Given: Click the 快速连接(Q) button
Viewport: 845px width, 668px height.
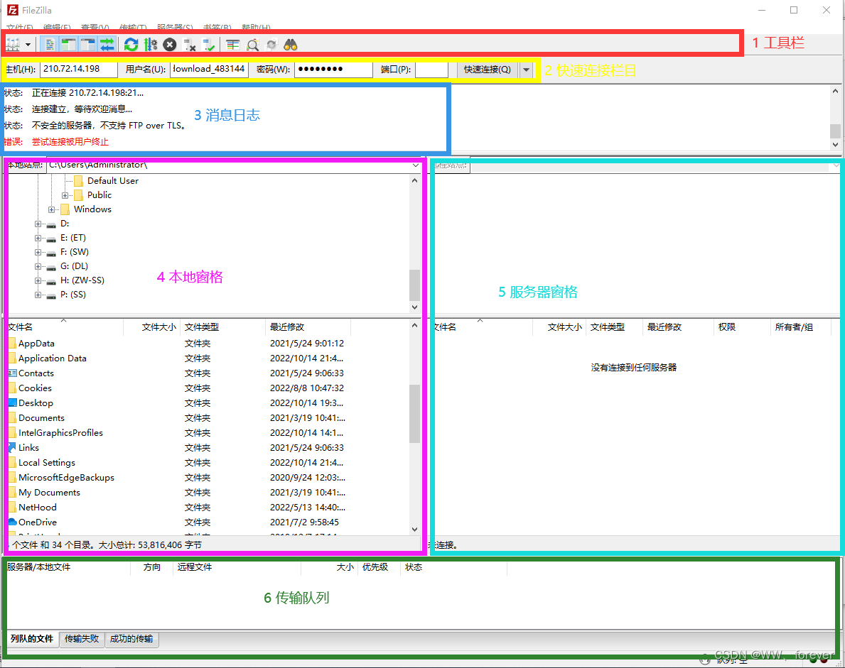Looking at the screenshot, I should [x=488, y=70].
